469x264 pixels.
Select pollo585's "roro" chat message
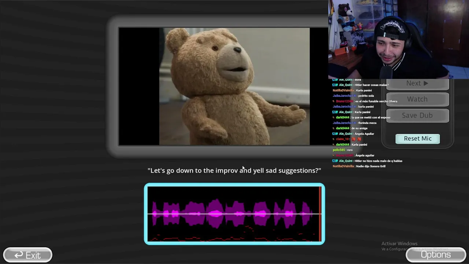point(343,150)
